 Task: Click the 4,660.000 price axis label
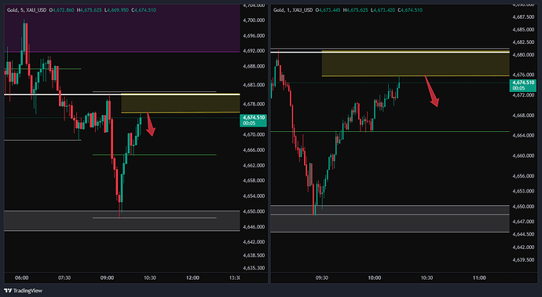[x=524, y=156]
